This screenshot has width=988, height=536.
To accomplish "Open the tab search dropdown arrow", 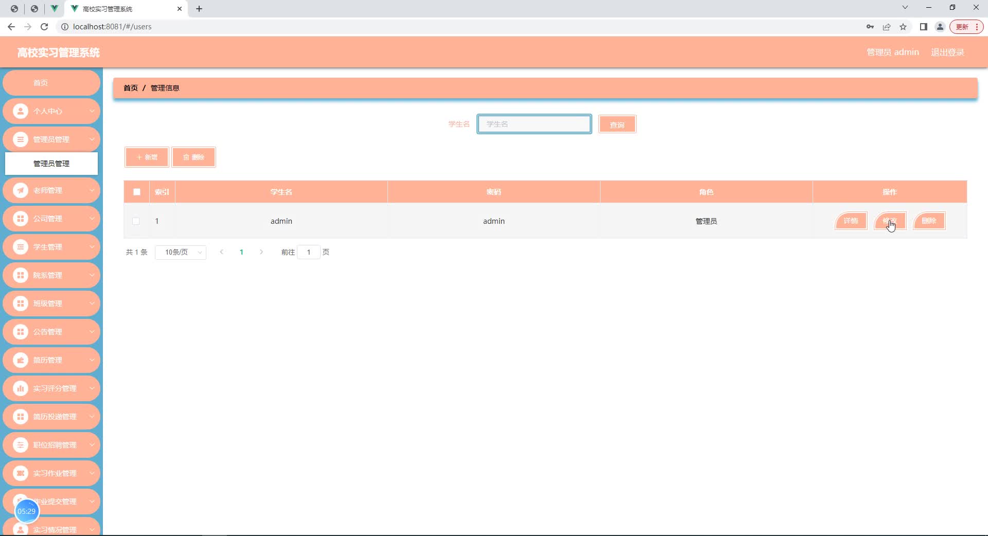I will [x=905, y=7].
